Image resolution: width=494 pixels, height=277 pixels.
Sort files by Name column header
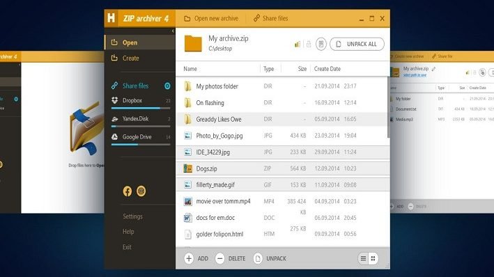coord(190,69)
